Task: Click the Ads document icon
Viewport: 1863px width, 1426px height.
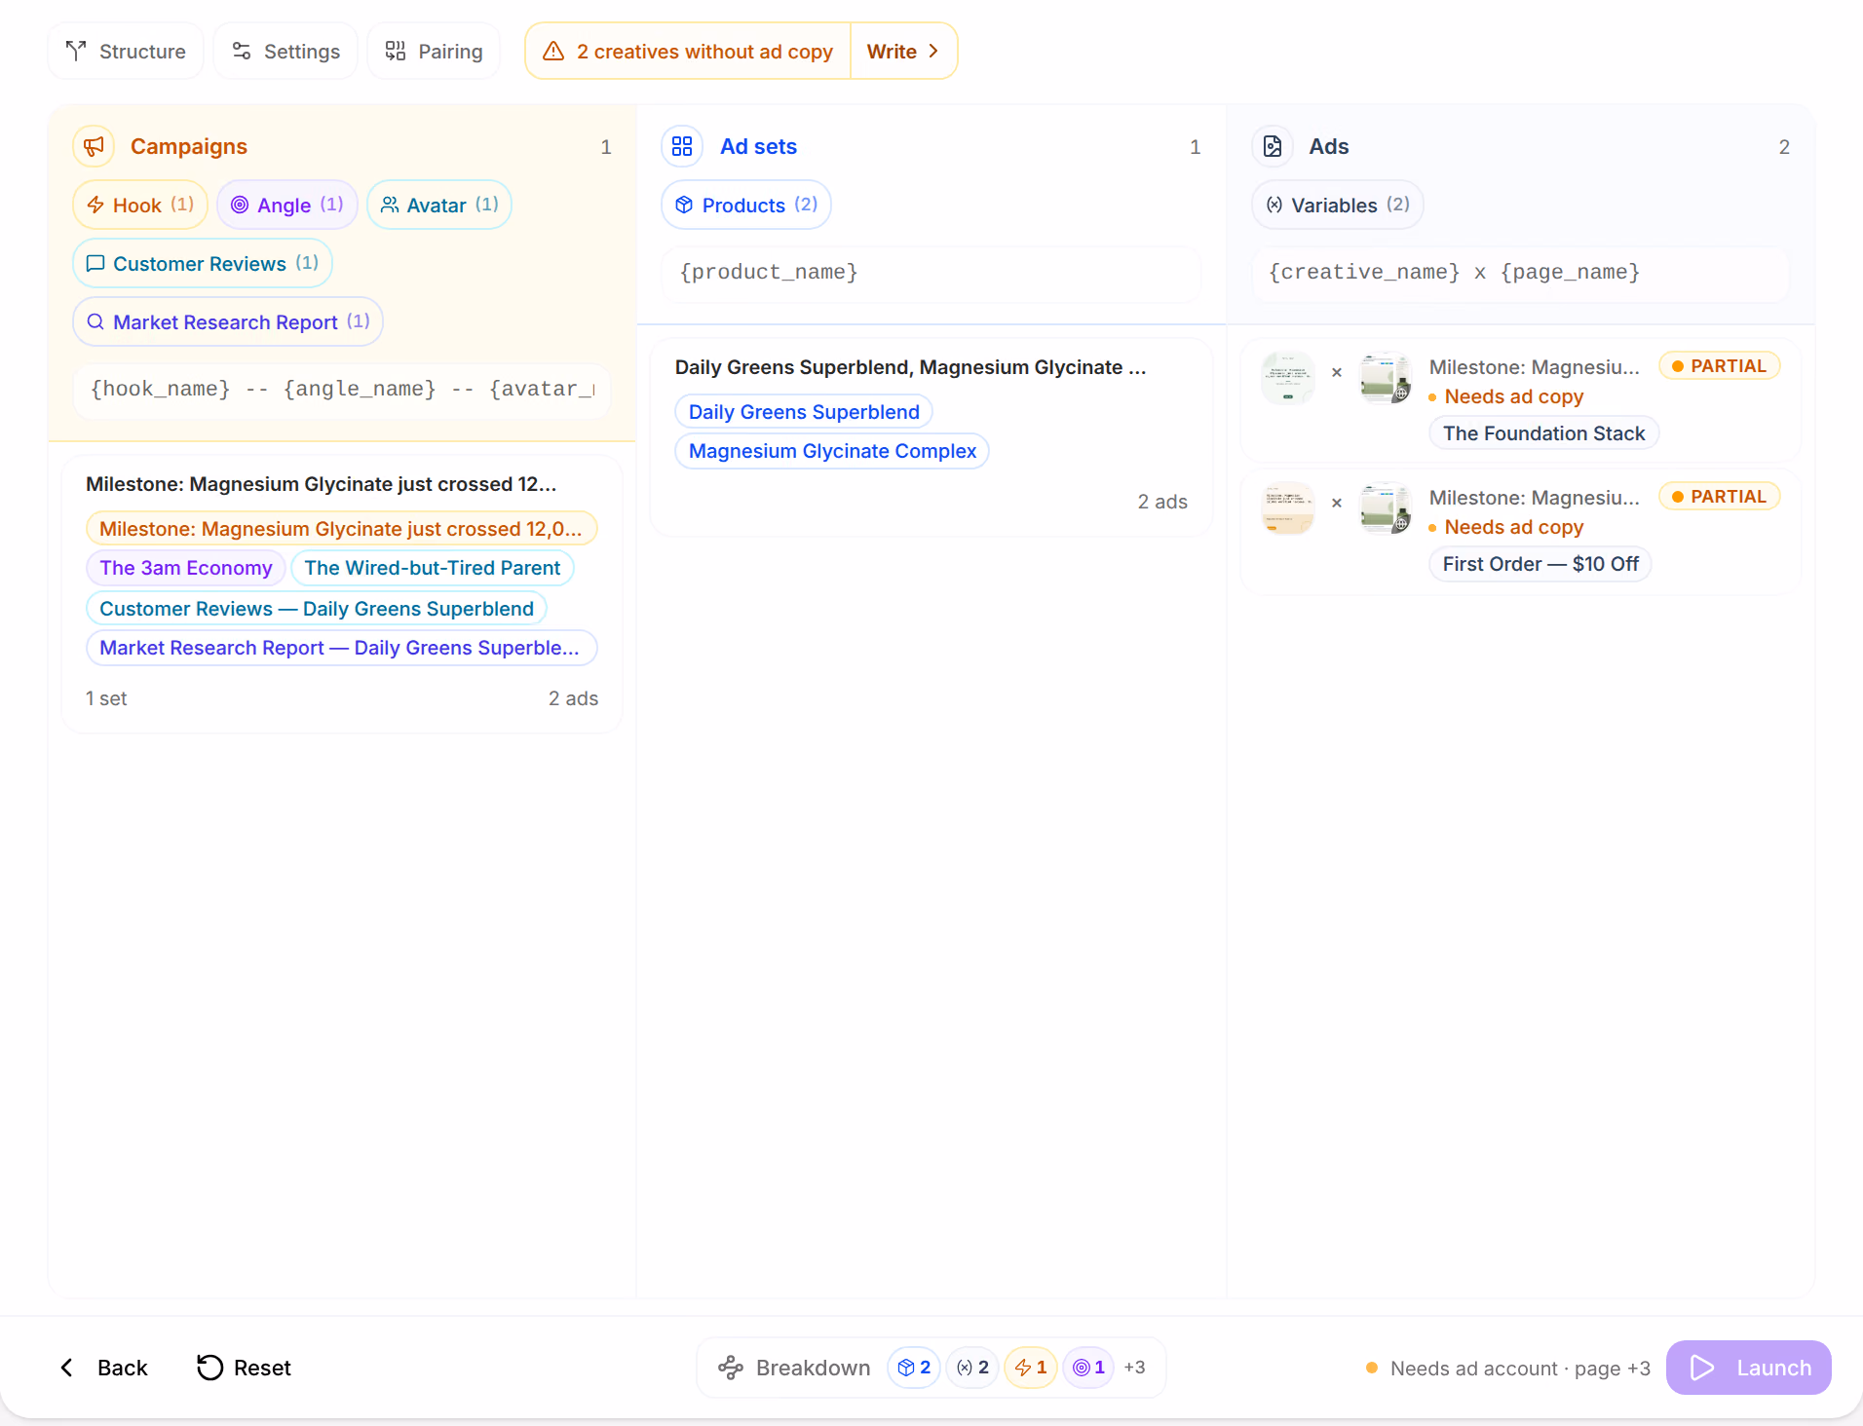Action: (1273, 146)
